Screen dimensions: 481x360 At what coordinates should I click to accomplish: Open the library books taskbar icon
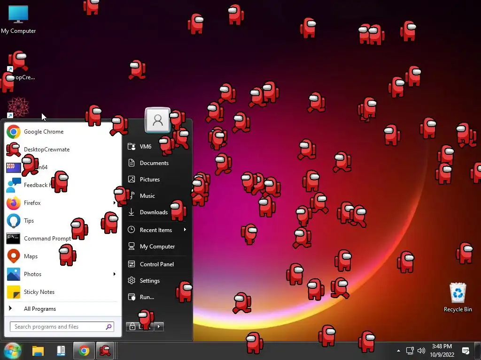(61, 351)
